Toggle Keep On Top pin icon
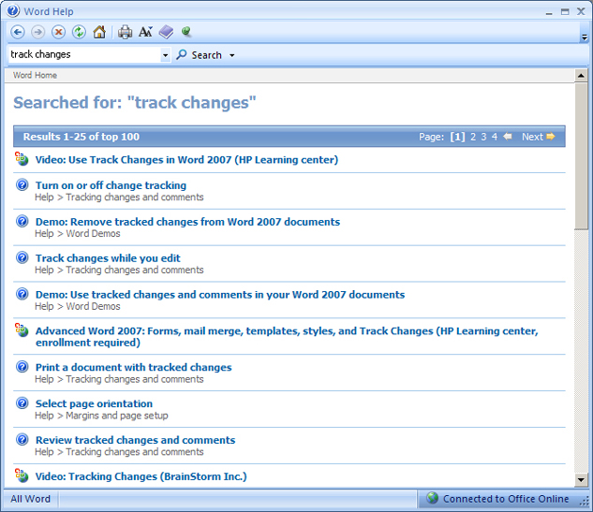The image size is (593, 512). [186, 32]
